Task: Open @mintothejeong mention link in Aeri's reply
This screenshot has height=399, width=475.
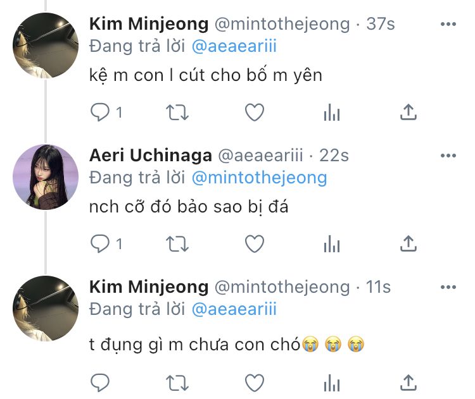Action: point(259,178)
